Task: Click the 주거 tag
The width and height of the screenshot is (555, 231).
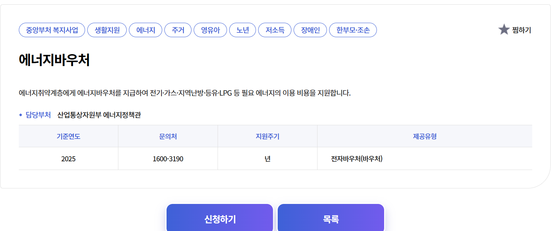Action: click(178, 30)
